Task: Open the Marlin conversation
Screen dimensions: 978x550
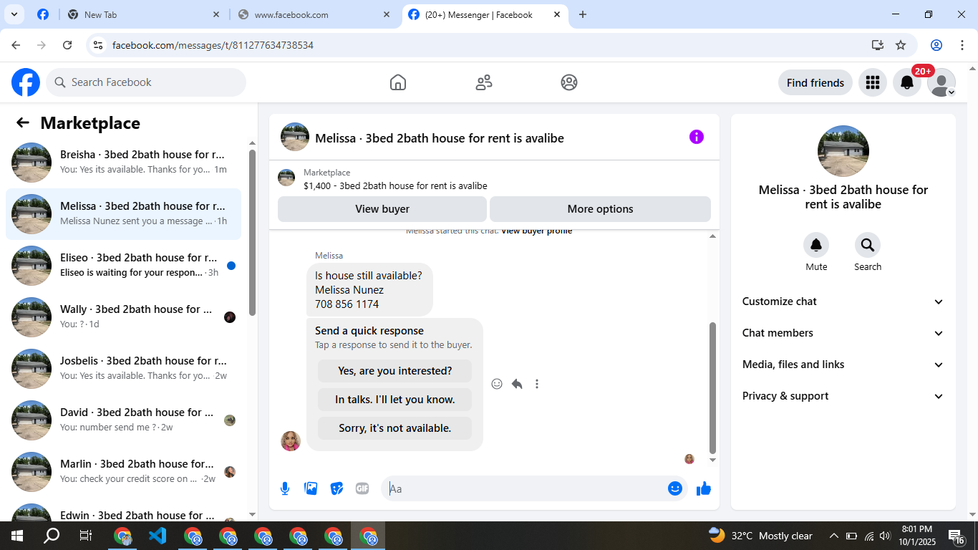Action: 123,472
